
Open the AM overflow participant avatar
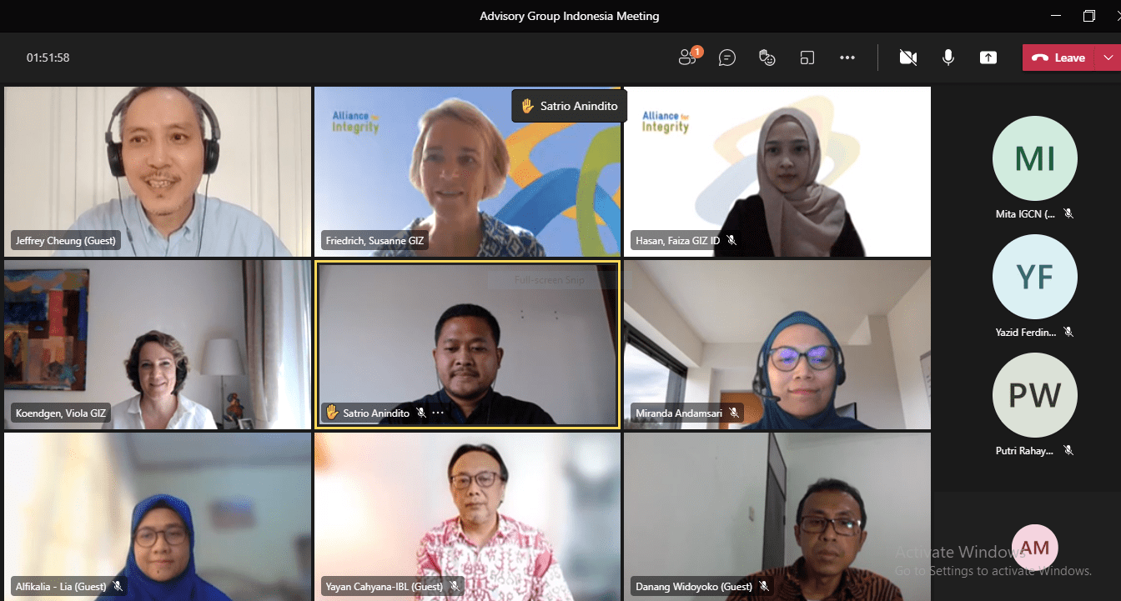click(x=1035, y=548)
